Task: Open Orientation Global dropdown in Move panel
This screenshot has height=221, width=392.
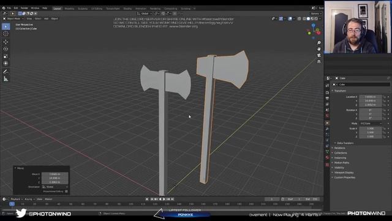Action: tap(55, 187)
